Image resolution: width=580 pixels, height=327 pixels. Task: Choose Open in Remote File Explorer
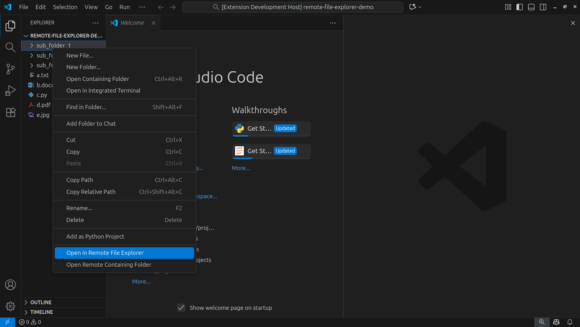[124, 253]
